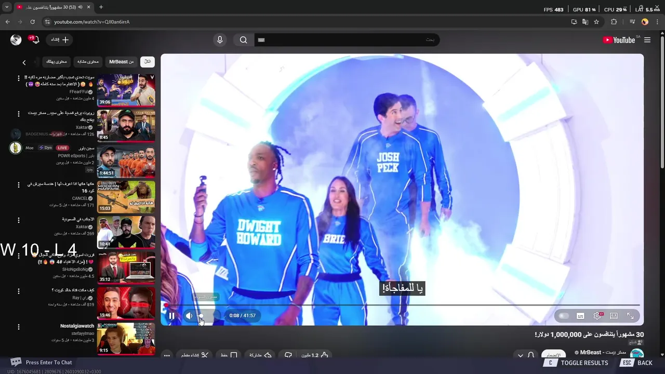This screenshot has width=665, height=374.
Task: View site information icon in address bar
Action: pos(47,22)
